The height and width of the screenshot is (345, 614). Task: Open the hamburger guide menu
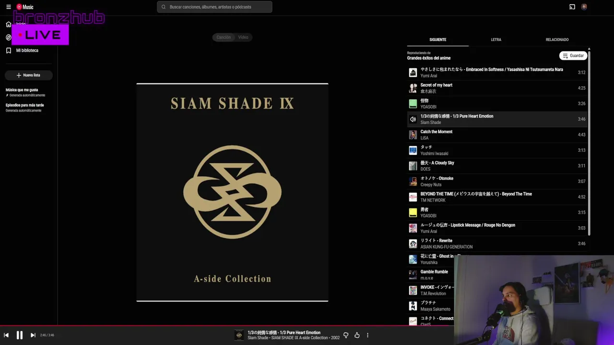click(8, 7)
